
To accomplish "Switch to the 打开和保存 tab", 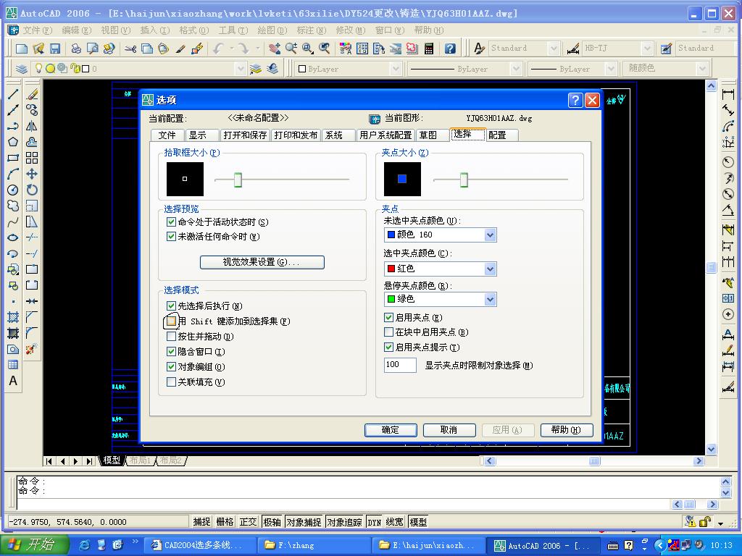I will (x=245, y=135).
